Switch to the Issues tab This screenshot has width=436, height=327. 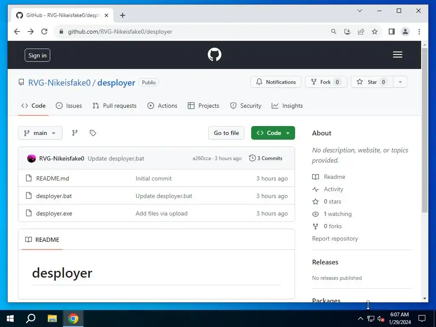pyautogui.click(x=69, y=106)
